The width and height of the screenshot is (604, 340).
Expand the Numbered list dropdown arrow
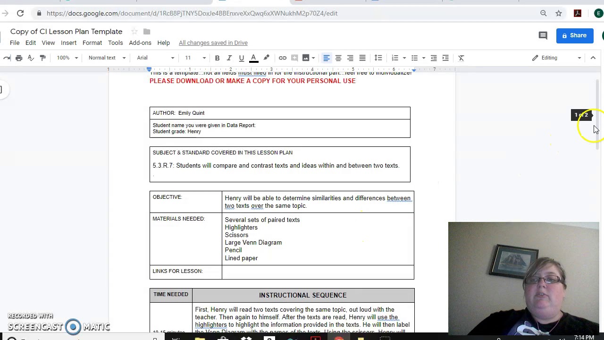click(404, 58)
